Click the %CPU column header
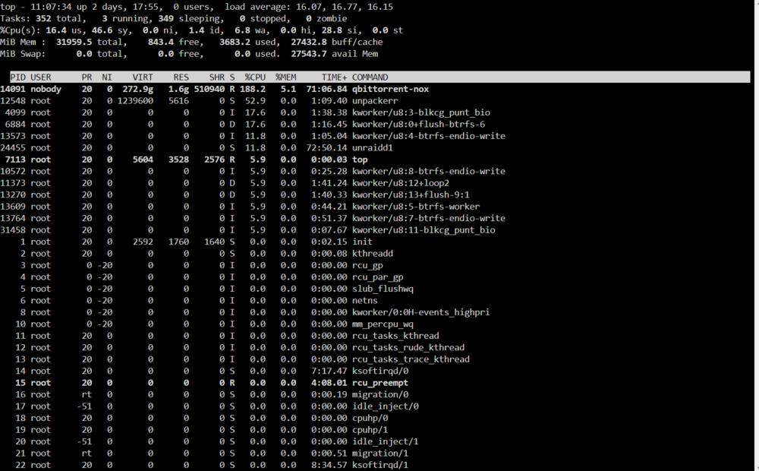The image size is (759, 471). pos(255,77)
